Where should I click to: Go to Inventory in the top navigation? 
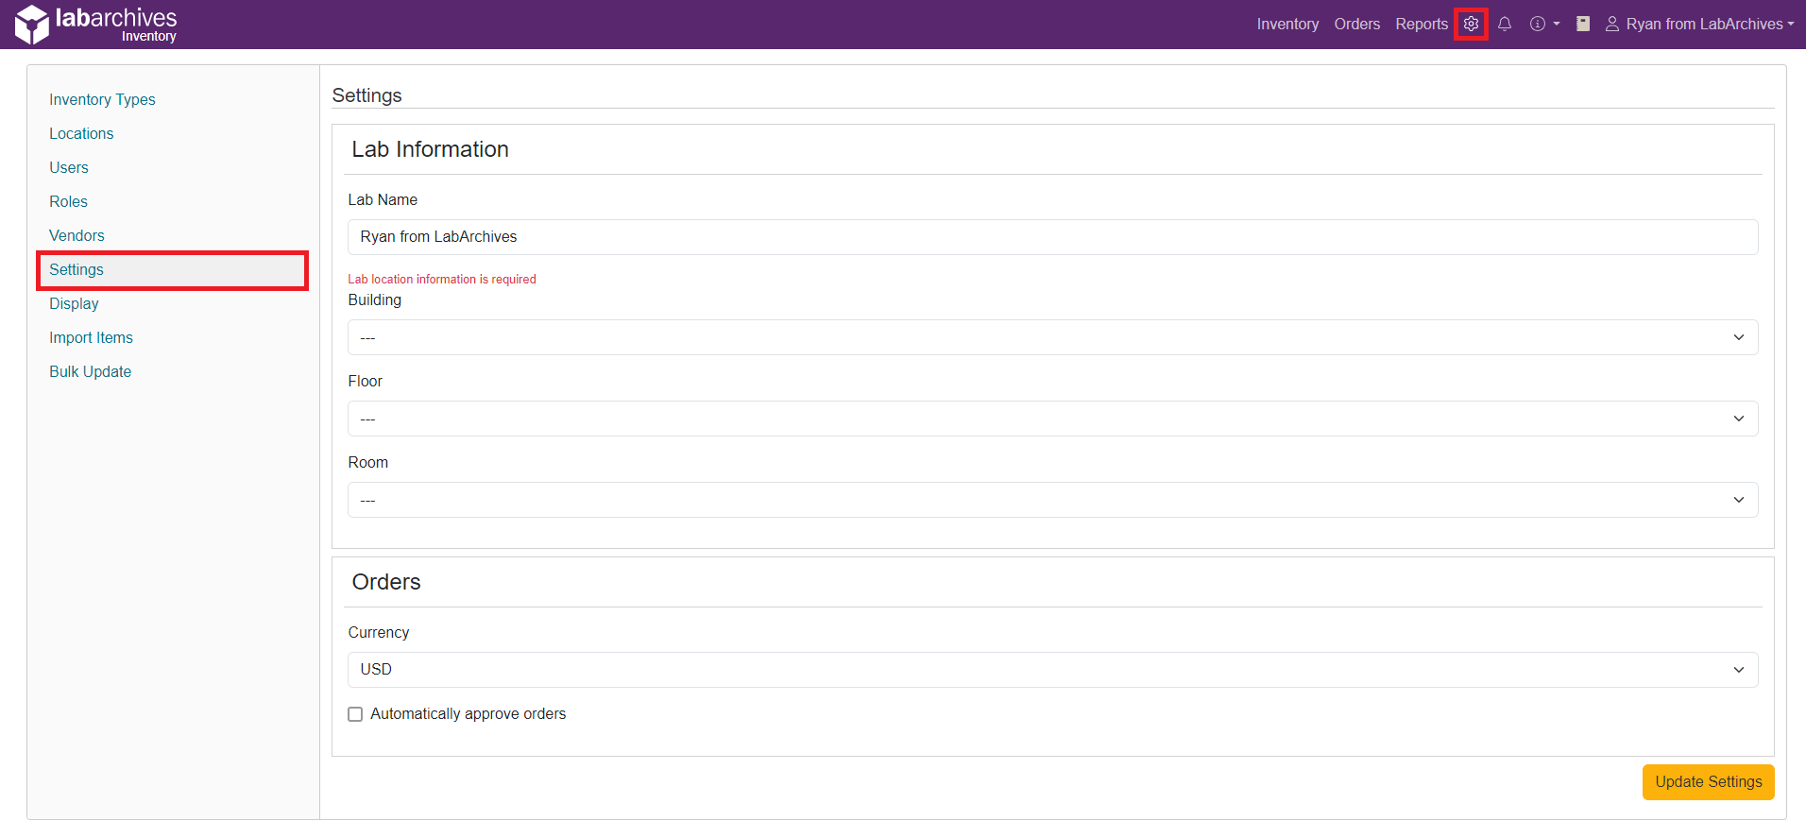click(1286, 24)
